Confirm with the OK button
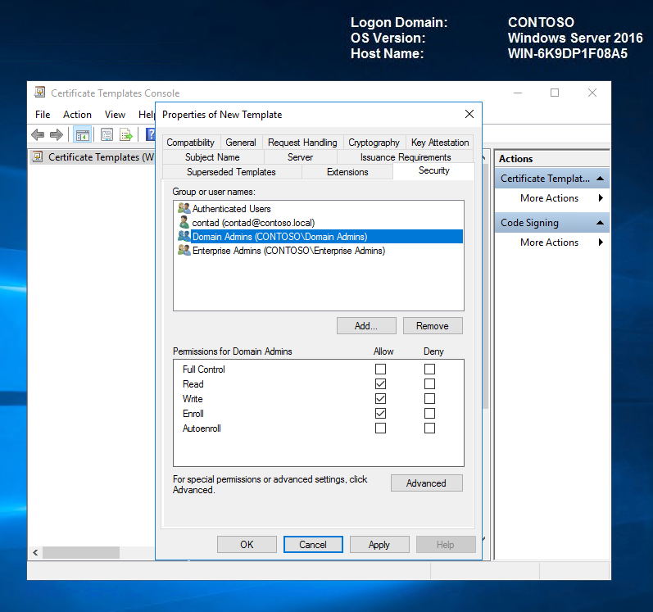 point(247,545)
